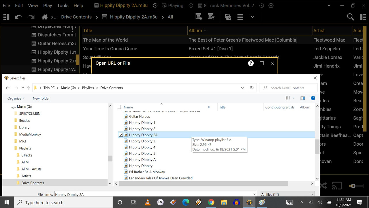
Task: Close the Playing tab
Action: click(191, 5)
